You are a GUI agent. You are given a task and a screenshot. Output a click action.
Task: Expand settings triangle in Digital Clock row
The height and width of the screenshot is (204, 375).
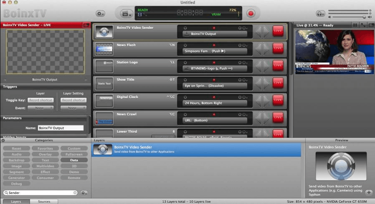point(185,97)
